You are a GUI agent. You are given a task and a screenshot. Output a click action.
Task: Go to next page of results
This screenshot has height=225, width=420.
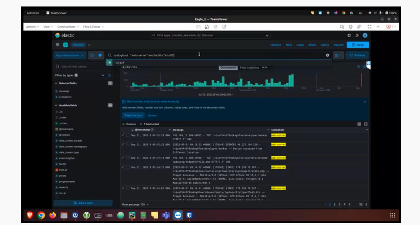(x=366, y=204)
